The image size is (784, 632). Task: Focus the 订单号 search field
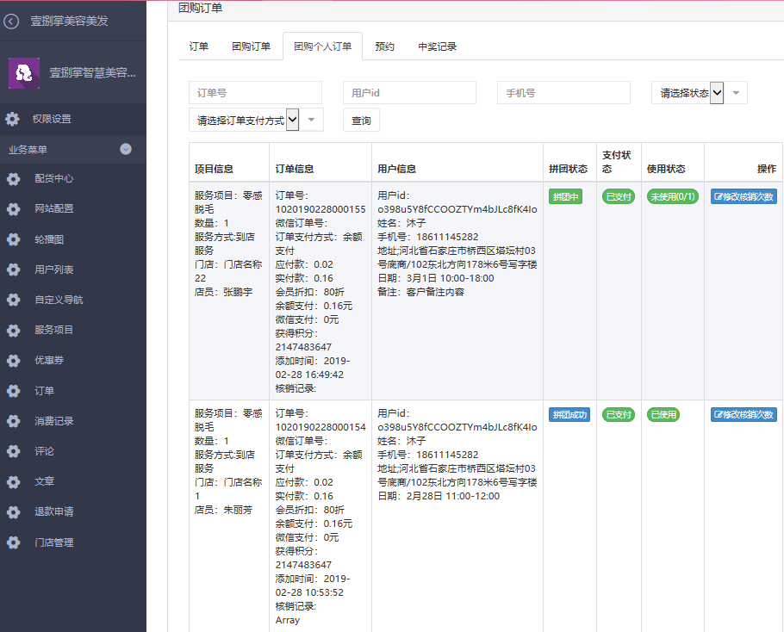point(255,93)
